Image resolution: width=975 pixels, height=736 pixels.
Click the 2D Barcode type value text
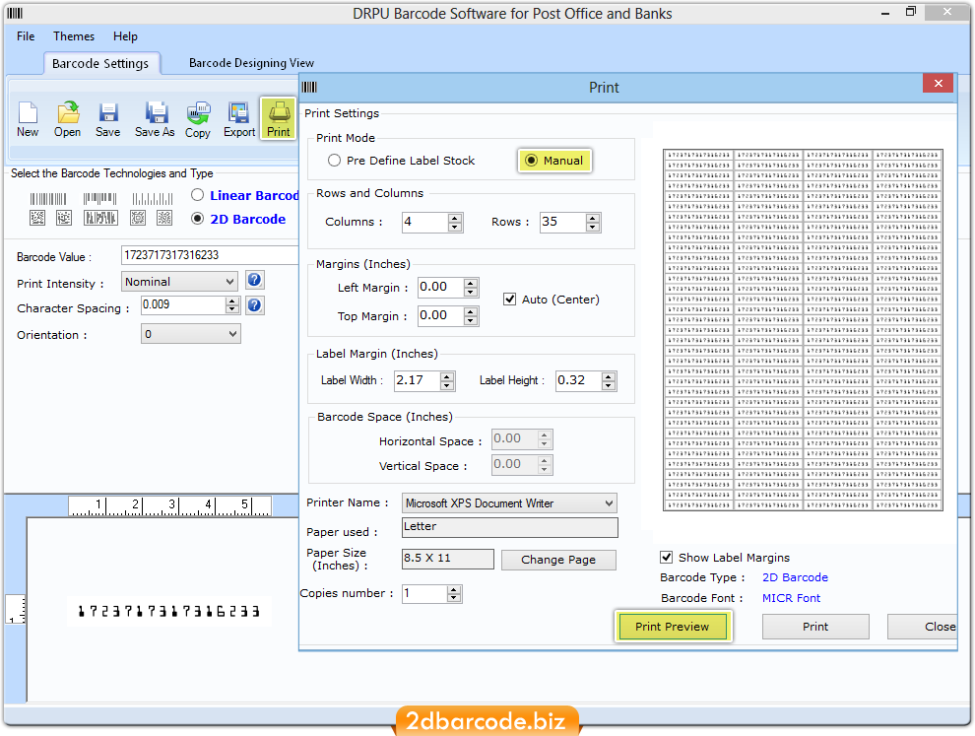coord(795,577)
